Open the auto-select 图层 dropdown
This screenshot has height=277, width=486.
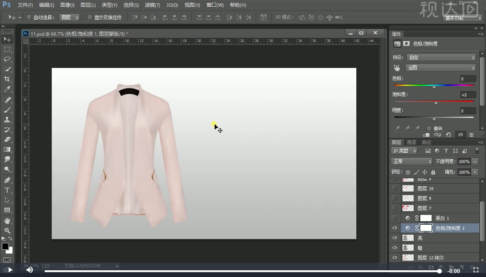point(69,17)
